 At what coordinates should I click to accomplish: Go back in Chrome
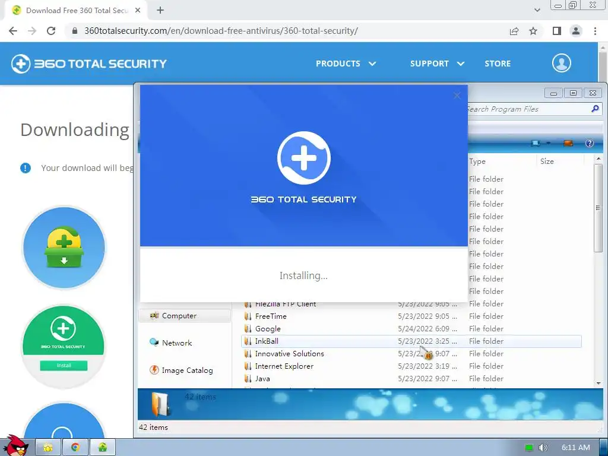(13, 31)
